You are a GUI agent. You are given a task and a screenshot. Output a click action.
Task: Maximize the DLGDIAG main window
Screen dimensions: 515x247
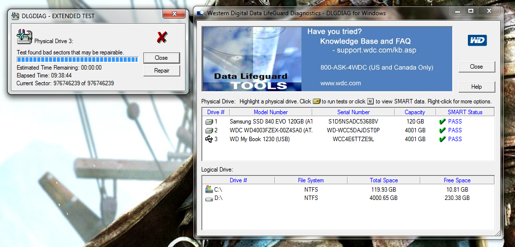coord(471,11)
